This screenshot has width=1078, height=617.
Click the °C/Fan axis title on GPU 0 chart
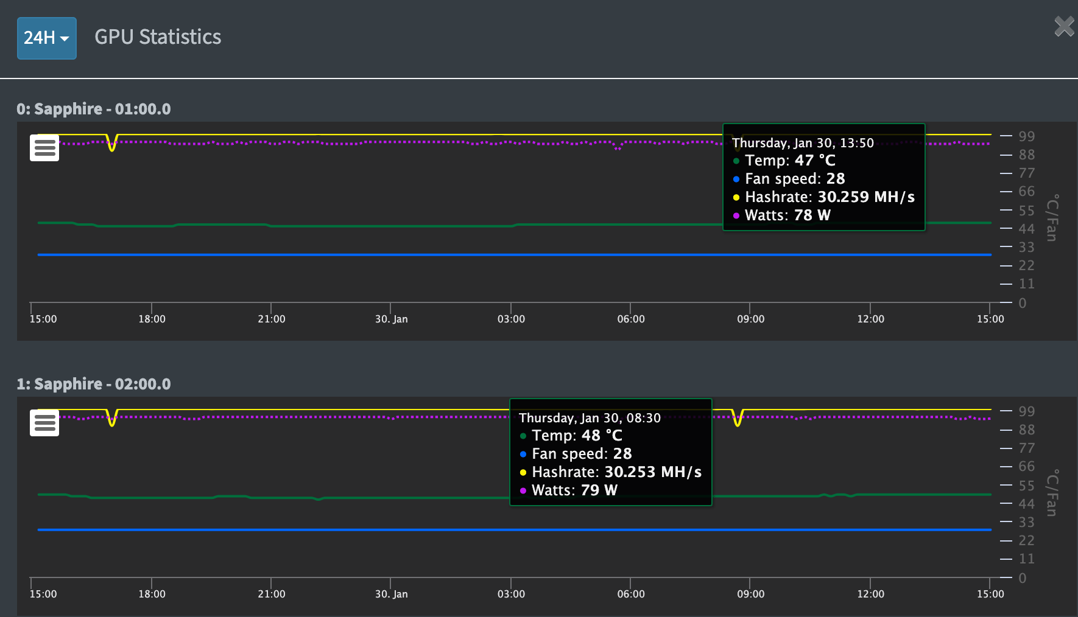pyautogui.click(x=1052, y=218)
